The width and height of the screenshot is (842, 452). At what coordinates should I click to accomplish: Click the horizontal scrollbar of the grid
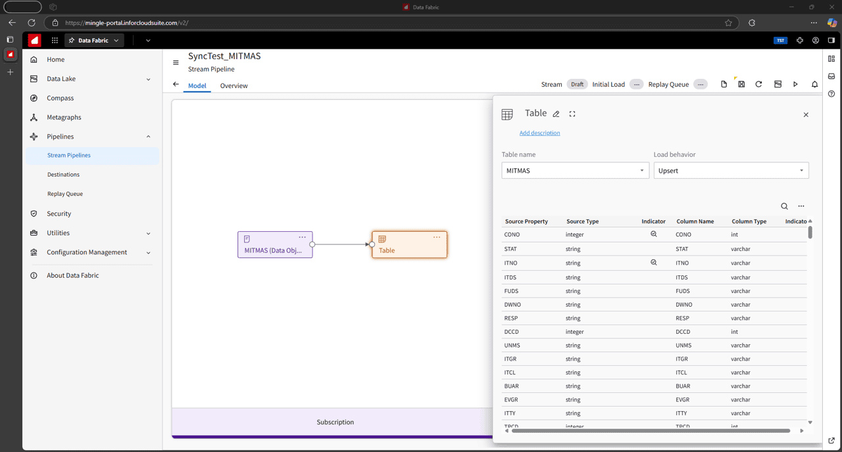(651, 431)
